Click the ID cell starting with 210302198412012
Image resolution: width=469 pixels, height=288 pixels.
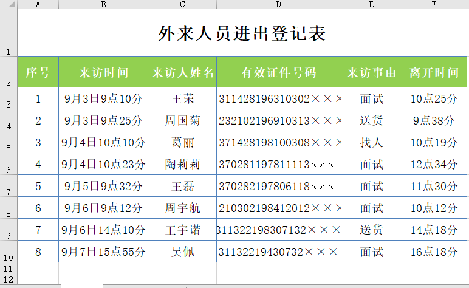278,208
